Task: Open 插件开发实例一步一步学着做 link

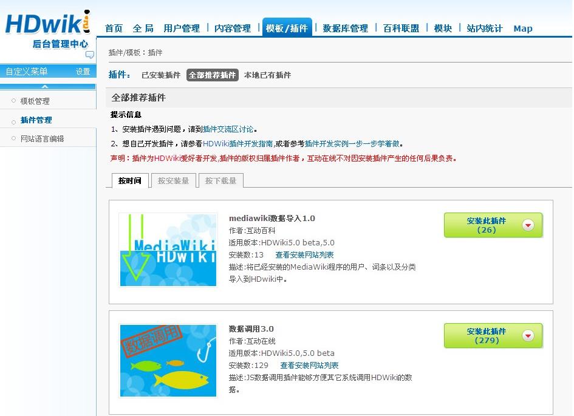Action: [352, 144]
